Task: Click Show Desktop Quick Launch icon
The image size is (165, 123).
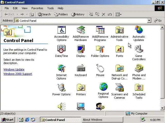Action: click(21, 120)
